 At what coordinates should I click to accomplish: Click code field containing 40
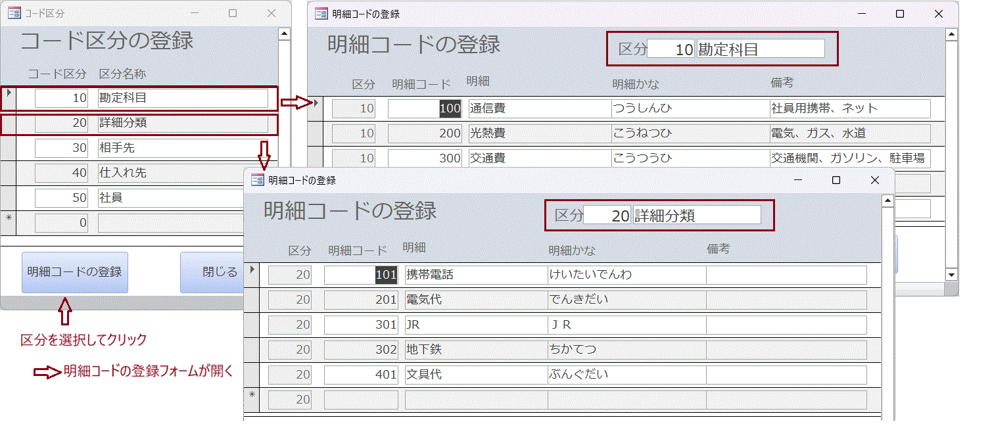pyautogui.click(x=61, y=173)
